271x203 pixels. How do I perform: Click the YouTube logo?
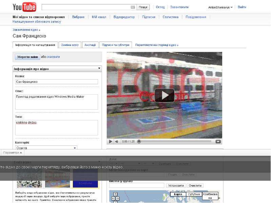coord(24,7)
